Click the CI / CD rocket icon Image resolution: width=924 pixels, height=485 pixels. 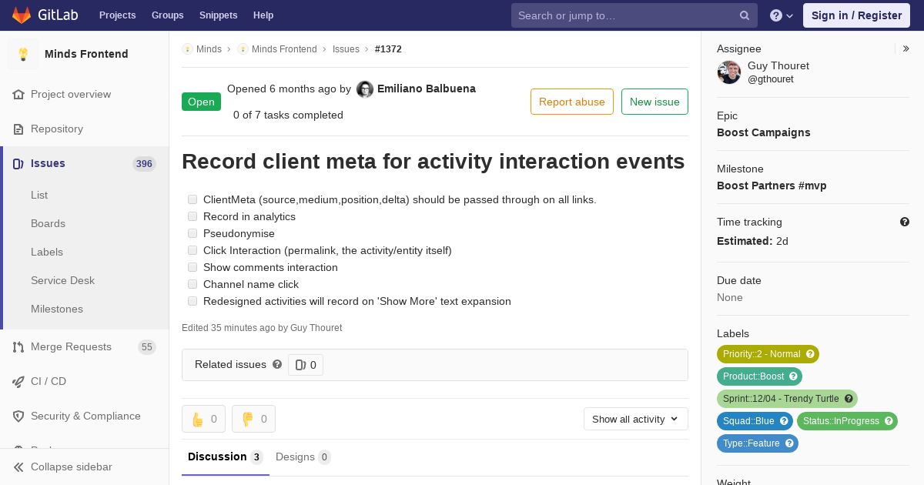pos(18,382)
